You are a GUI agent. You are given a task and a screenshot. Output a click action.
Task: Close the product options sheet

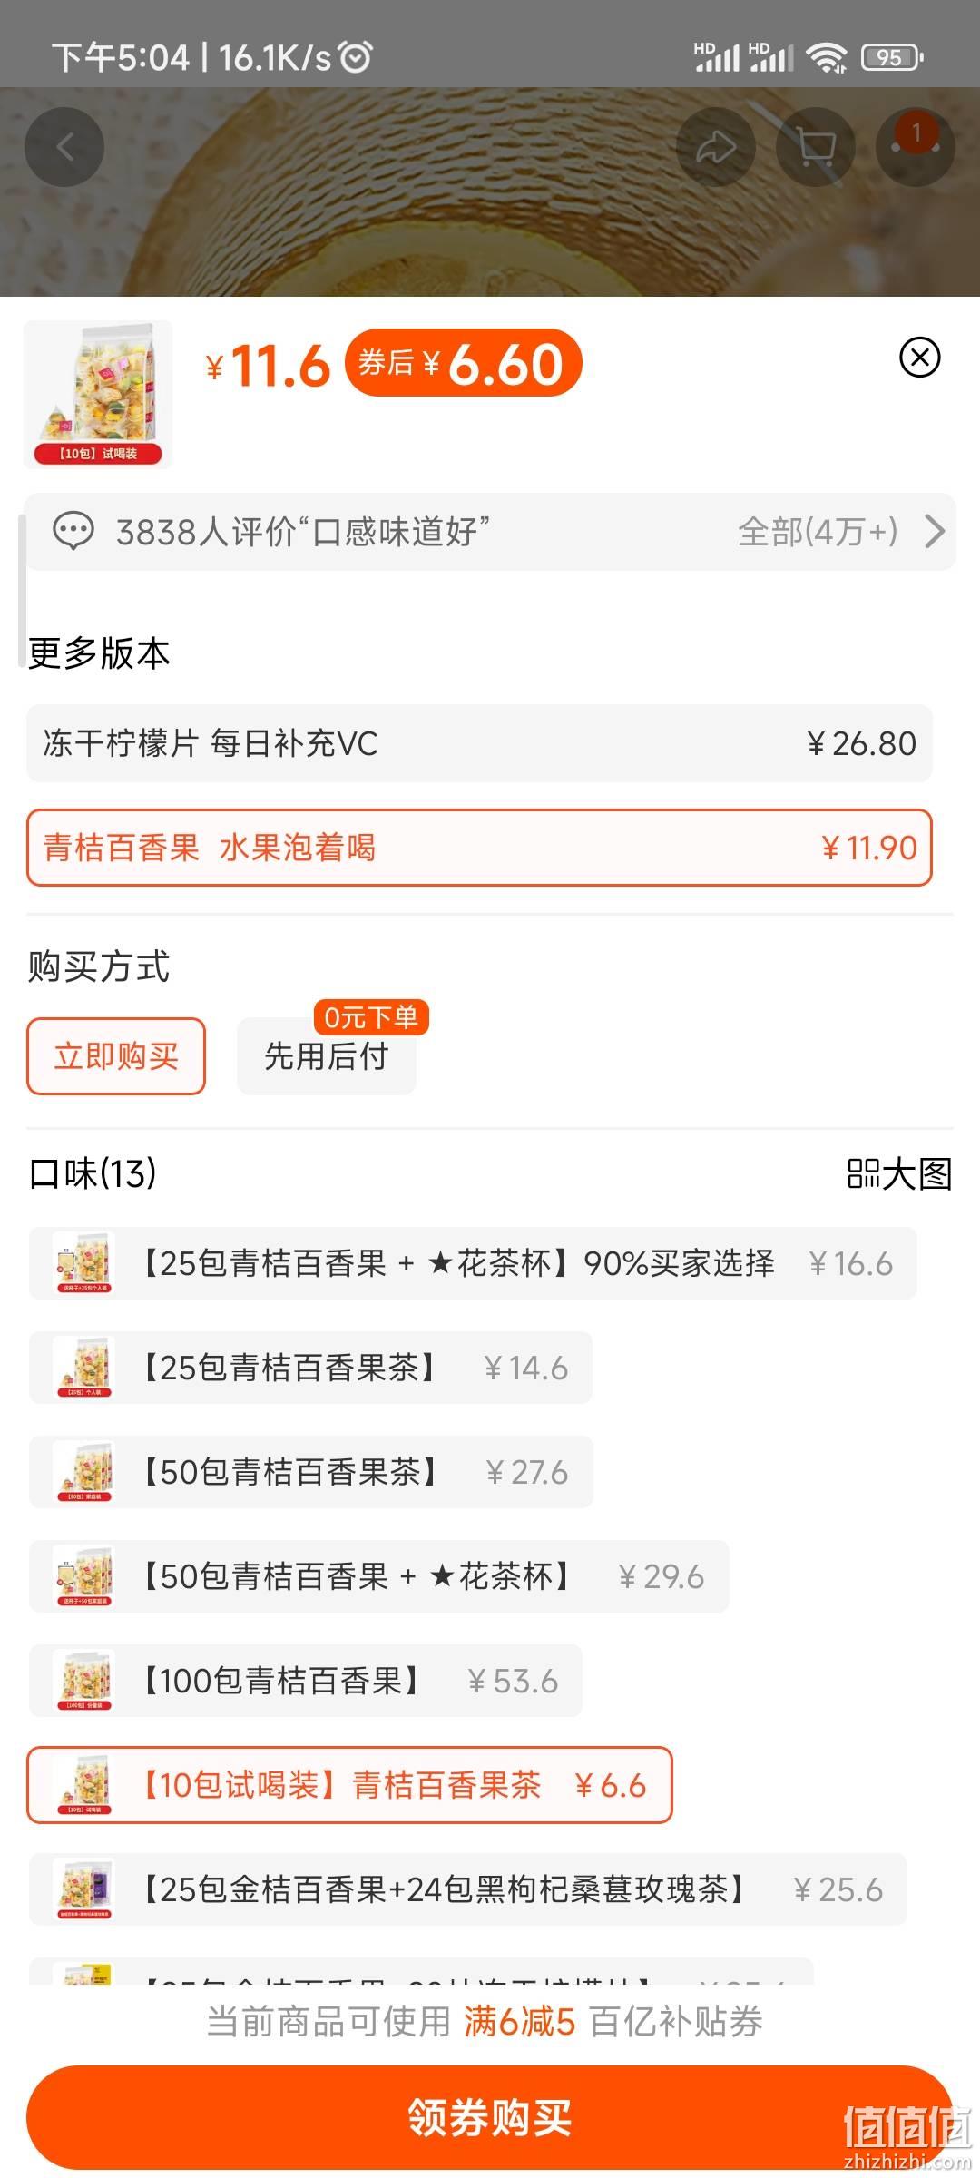(x=919, y=358)
